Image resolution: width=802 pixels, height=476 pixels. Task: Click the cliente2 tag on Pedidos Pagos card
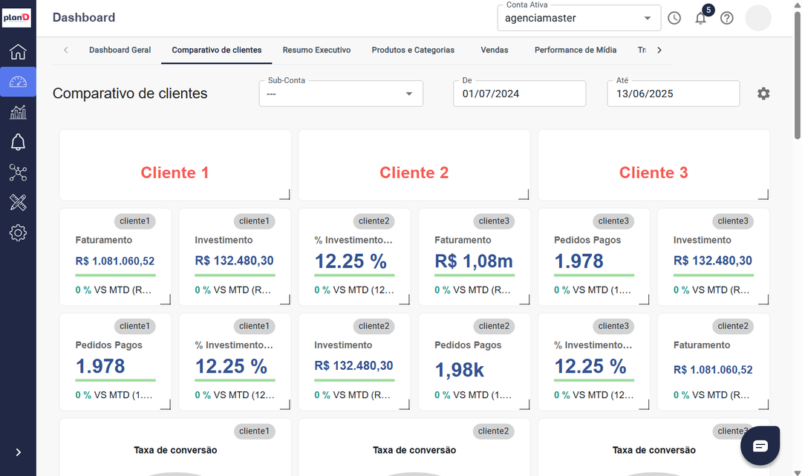(494, 326)
